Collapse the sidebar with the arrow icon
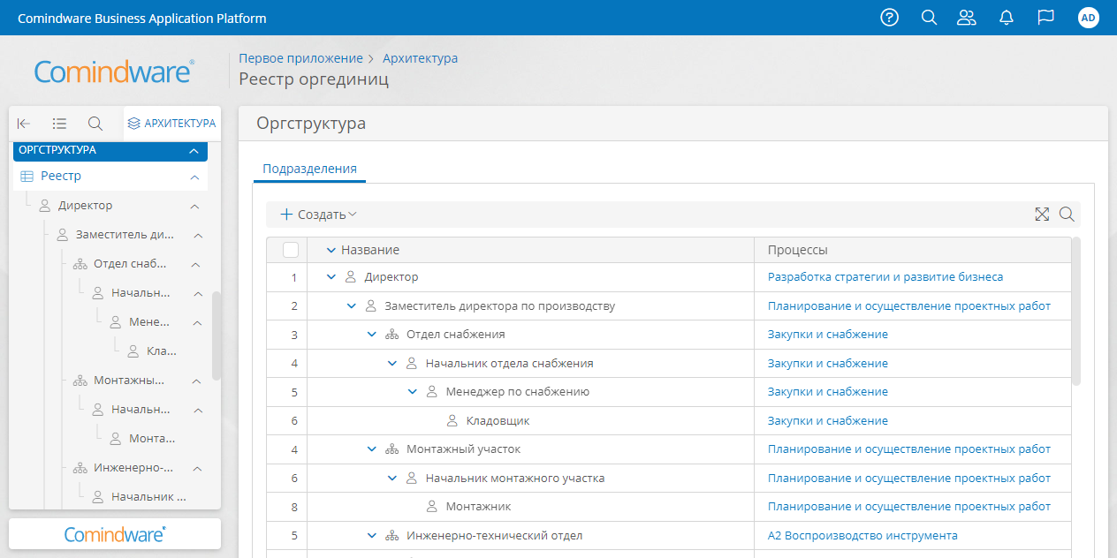1117x558 pixels. (24, 124)
